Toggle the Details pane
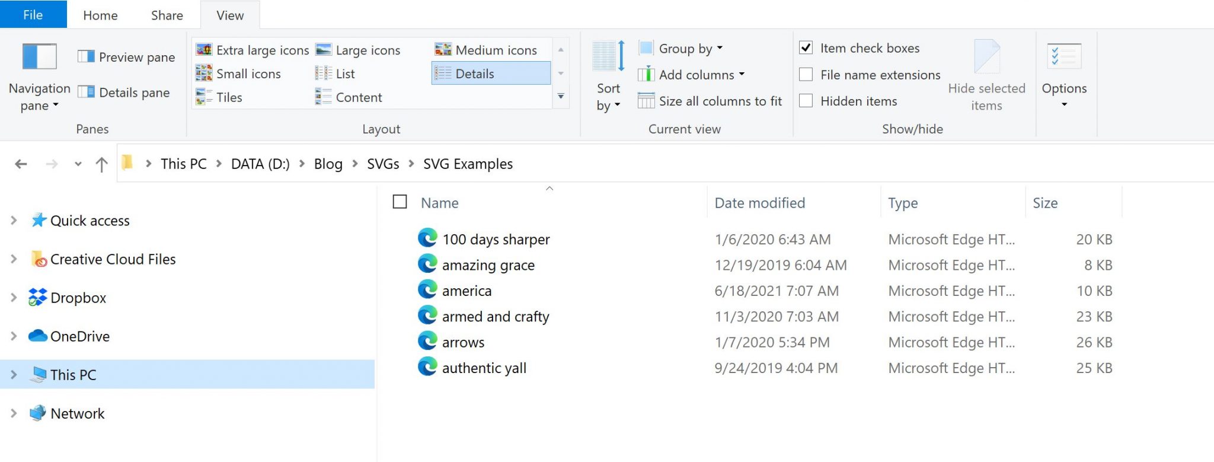The width and height of the screenshot is (1214, 462). tap(124, 93)
